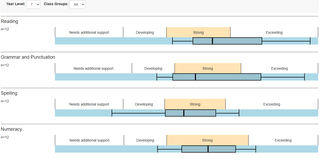Click the Strong band in Spelling
The width and height of the screenshot is (321, 158).
(195, 104)
